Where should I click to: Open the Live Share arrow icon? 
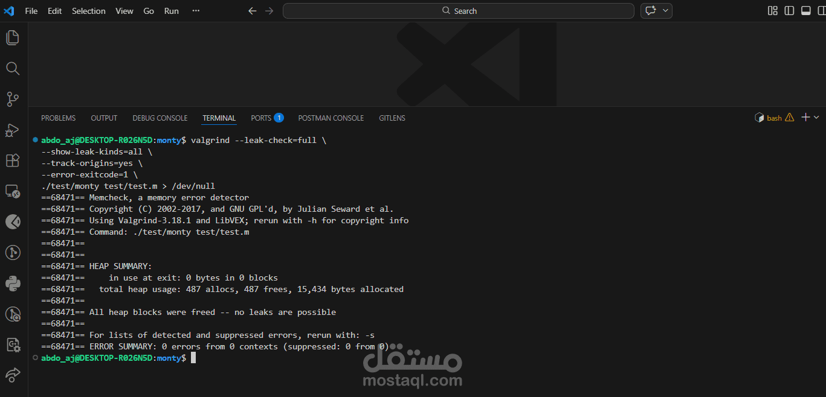(13, 375)
